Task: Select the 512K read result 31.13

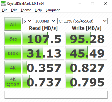Action: tap(43, 53)
